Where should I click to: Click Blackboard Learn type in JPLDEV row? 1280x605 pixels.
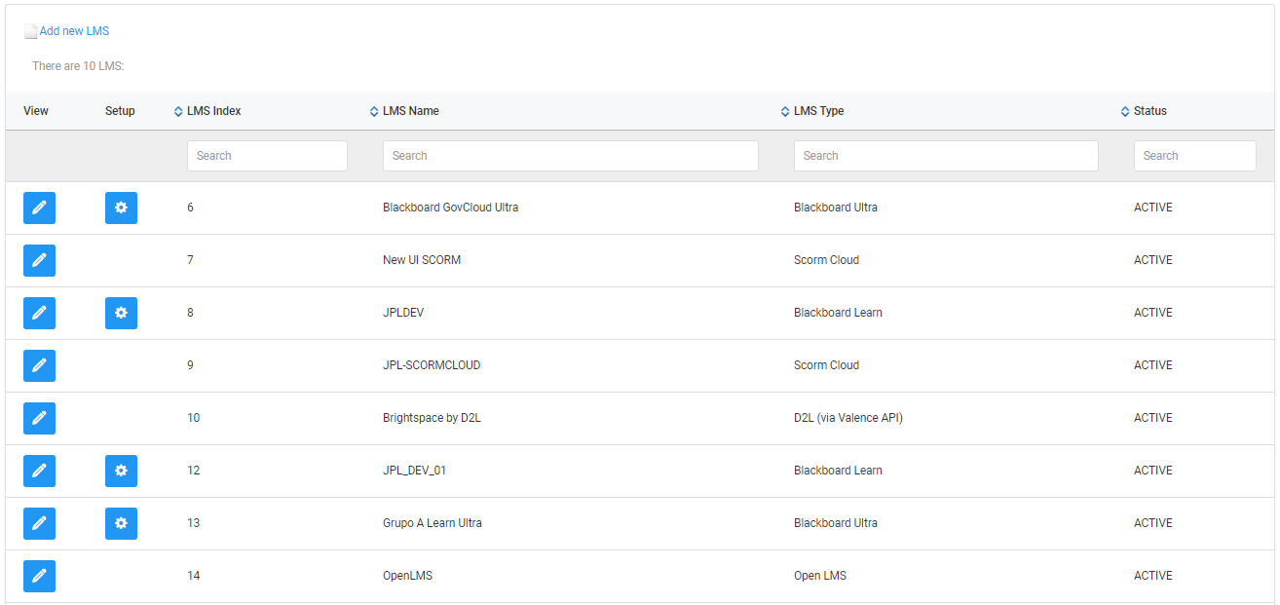tap(838, 313)
